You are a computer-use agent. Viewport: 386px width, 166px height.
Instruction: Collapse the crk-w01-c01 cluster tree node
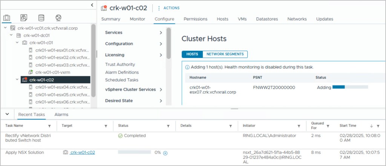[17, 43]
